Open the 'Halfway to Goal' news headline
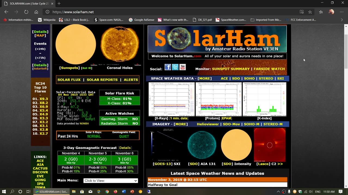Image resolution: width=348 pixels, height=195 pixels. coord(163,185)
